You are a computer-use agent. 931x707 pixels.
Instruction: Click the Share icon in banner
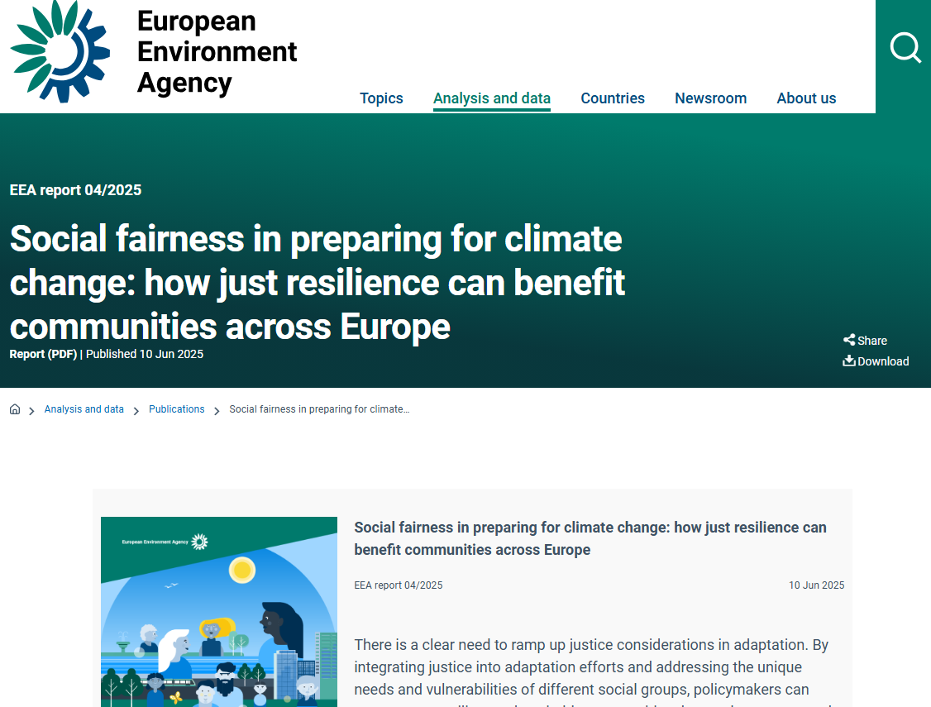849,340
